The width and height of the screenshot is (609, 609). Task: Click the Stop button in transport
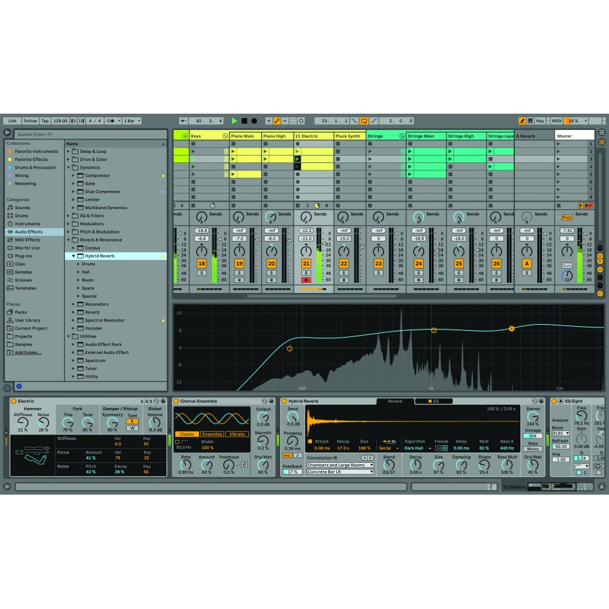point(244,121)
